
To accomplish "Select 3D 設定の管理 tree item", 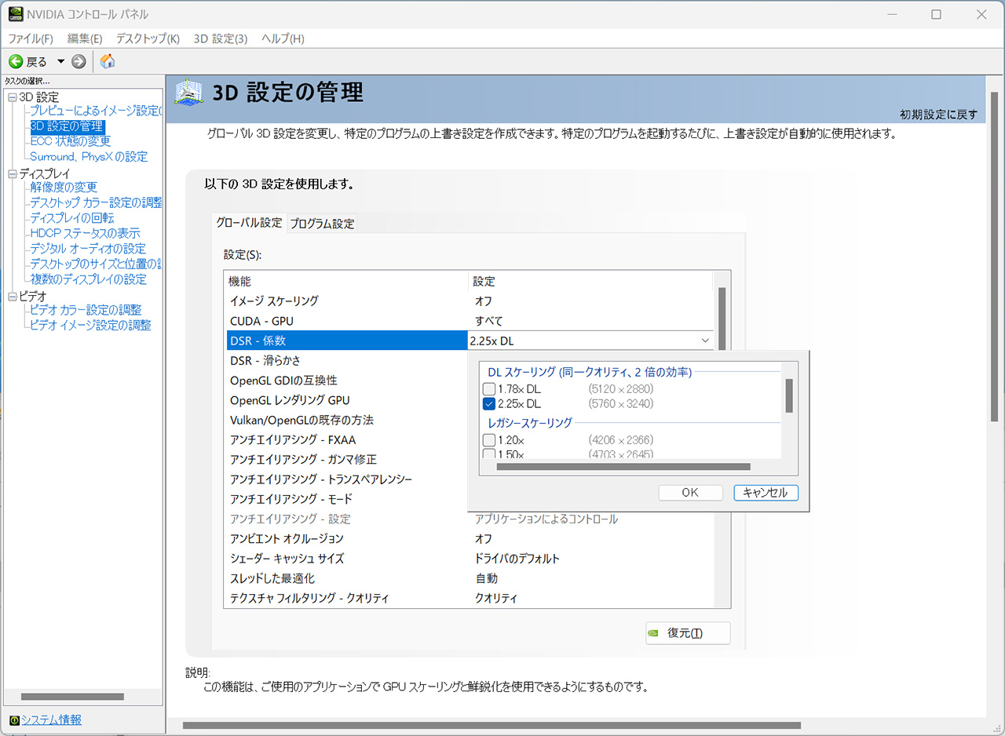I will (x=67, y=126).
